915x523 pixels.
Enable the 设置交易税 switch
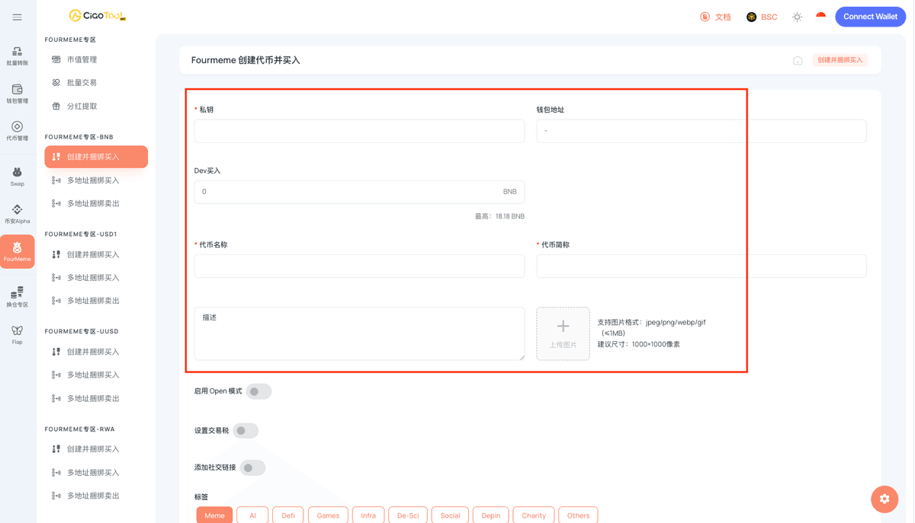pos(246,431)
